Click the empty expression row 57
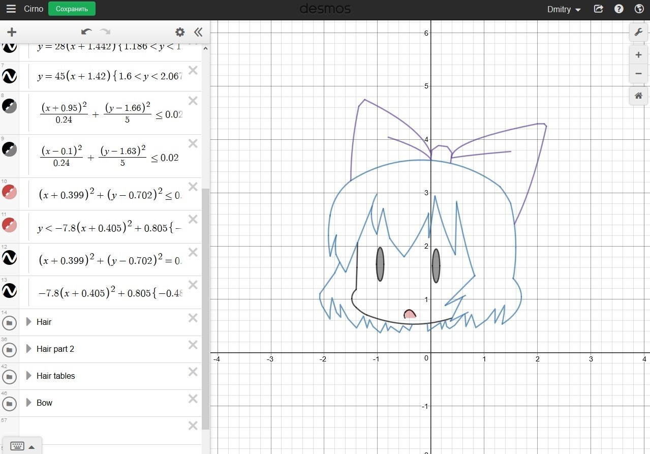This screenshot has width=650, height=454. point(109,430)
